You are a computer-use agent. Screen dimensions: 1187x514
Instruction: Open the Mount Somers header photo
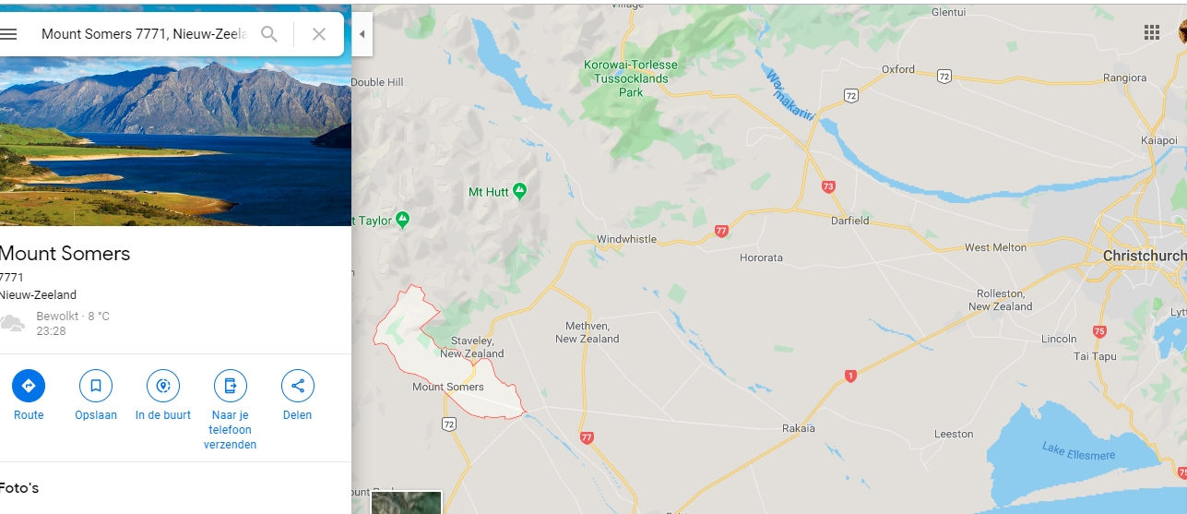click(x=175, y=141)
